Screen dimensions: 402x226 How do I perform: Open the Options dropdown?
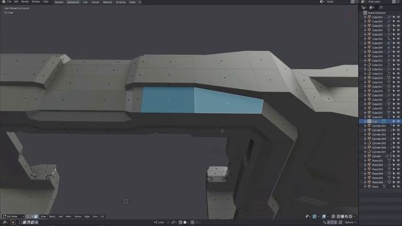point(350,222)
